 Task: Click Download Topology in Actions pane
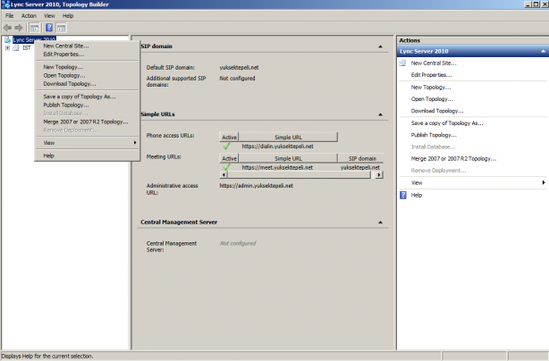click(x=437, y=111)
